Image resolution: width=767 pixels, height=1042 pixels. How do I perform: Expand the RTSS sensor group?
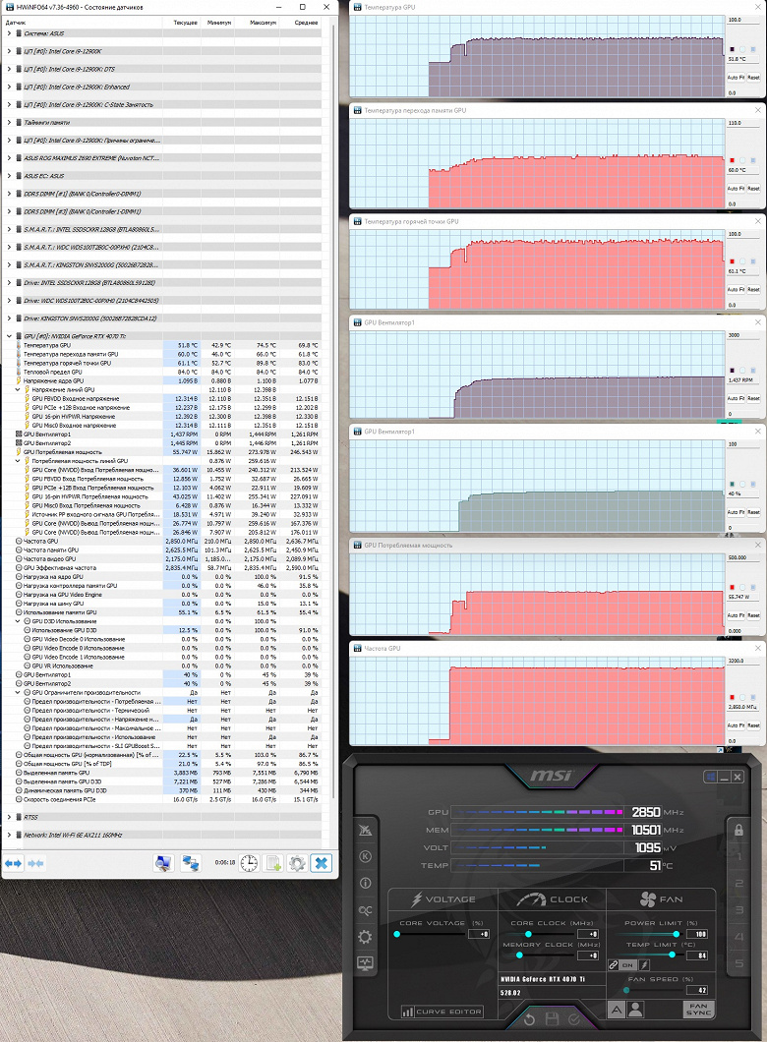9,818
